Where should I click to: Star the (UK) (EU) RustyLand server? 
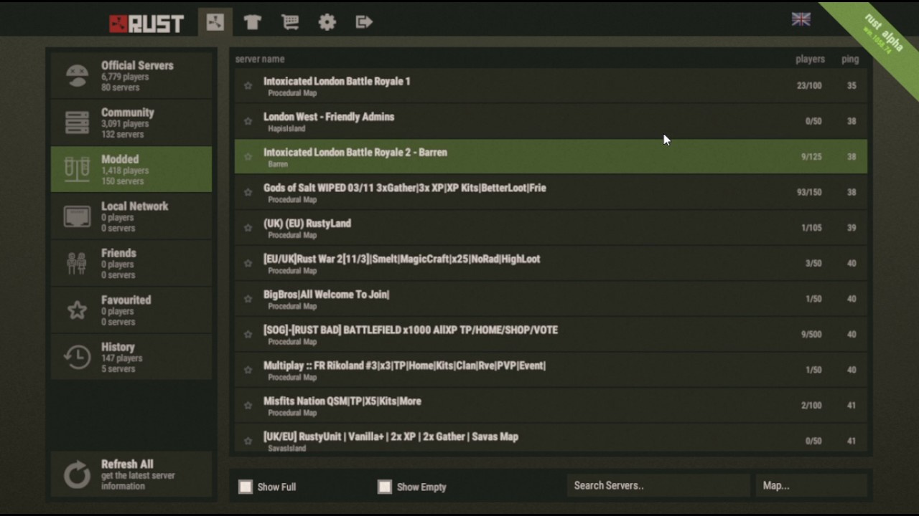(248, 228)
